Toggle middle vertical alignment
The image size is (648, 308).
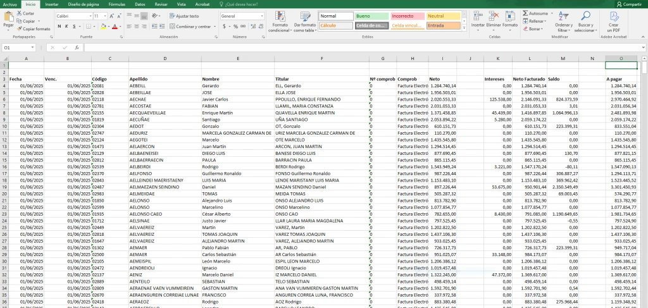[x=137, y=16]
